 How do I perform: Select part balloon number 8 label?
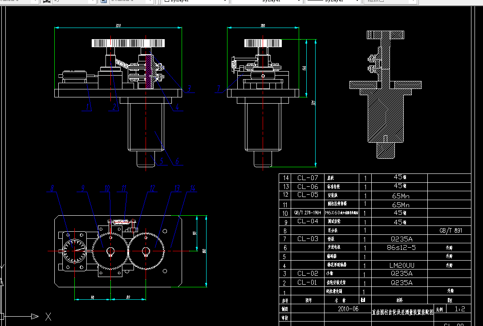click(52, 188)
